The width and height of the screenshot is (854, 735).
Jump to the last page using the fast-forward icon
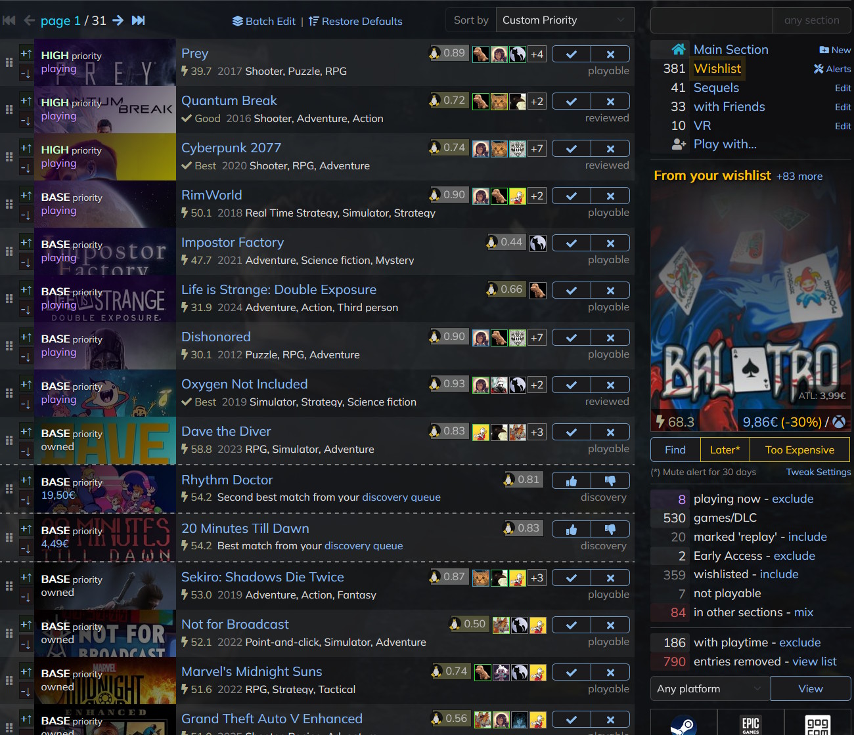coord(138,20)
